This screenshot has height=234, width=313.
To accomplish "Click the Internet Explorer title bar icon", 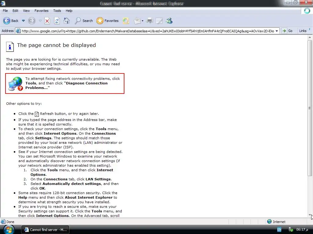I will (x=3, y=3).
